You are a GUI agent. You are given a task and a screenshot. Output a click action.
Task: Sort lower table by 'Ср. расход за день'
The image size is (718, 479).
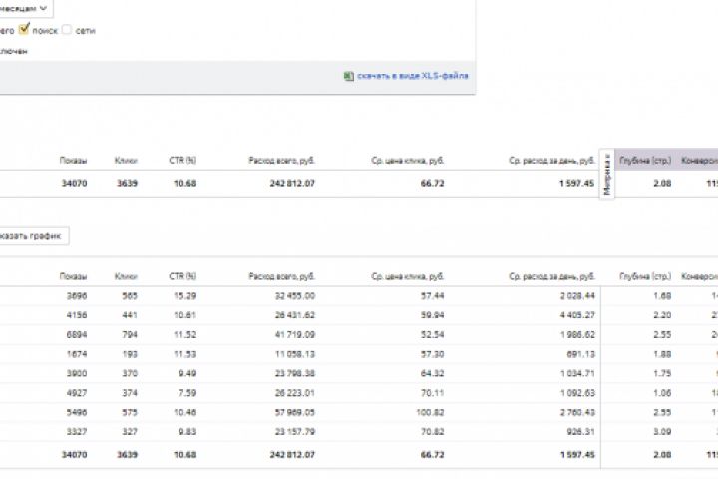(550, 276)
